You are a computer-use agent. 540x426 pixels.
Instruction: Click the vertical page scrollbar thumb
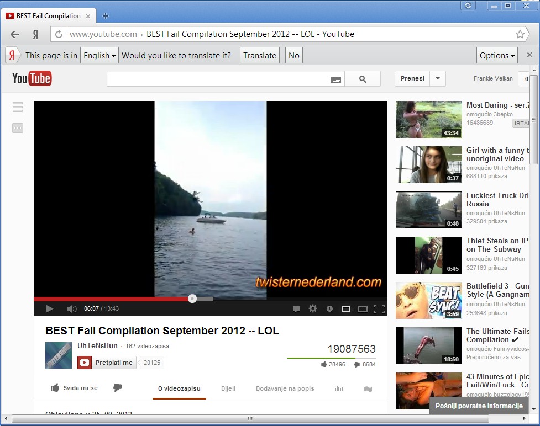(x=533, y=119)
